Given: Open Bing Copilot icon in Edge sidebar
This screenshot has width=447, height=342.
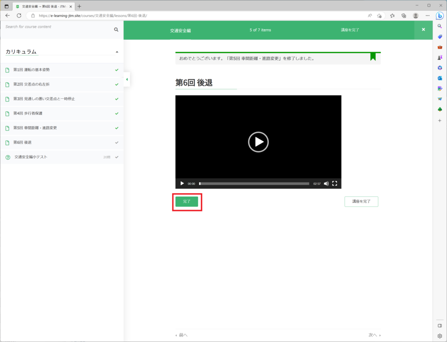Looking at the screenshot, I should click(x=440, y=16).
